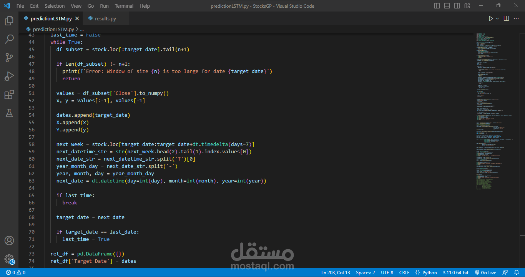525x277 pixels.
Task: Run Python file with the play button
Action: click(491, 18)
